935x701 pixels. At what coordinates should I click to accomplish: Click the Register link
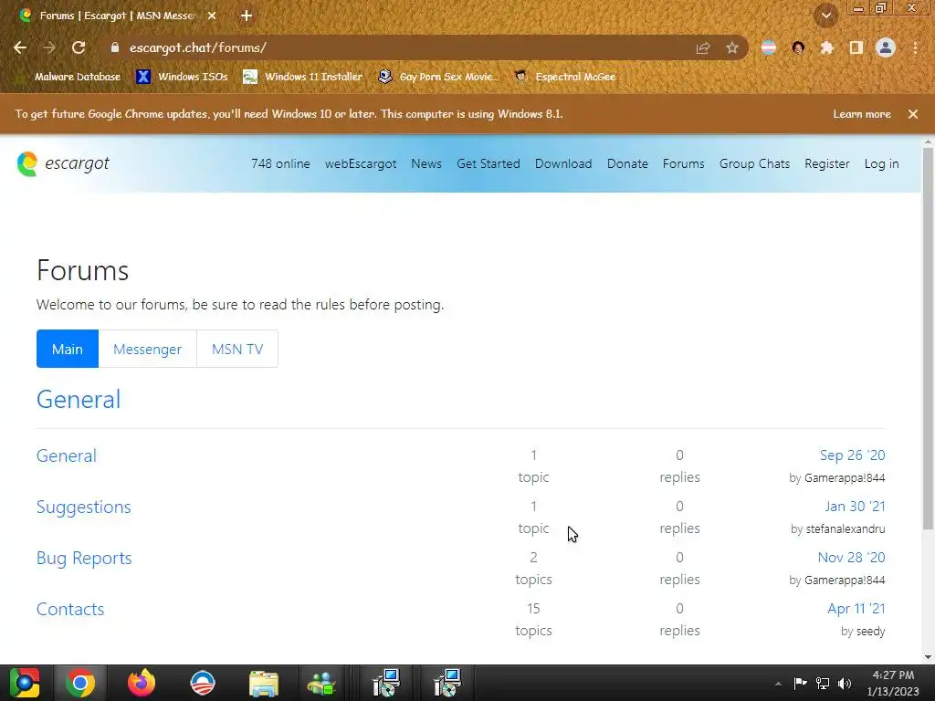point(827,164)
